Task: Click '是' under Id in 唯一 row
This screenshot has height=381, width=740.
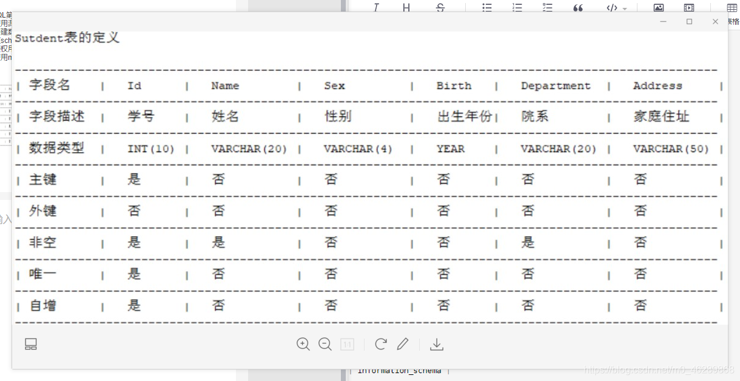Action: pos(134,274)
